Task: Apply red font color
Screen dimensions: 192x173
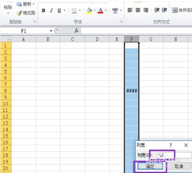Action: [100, 11]
